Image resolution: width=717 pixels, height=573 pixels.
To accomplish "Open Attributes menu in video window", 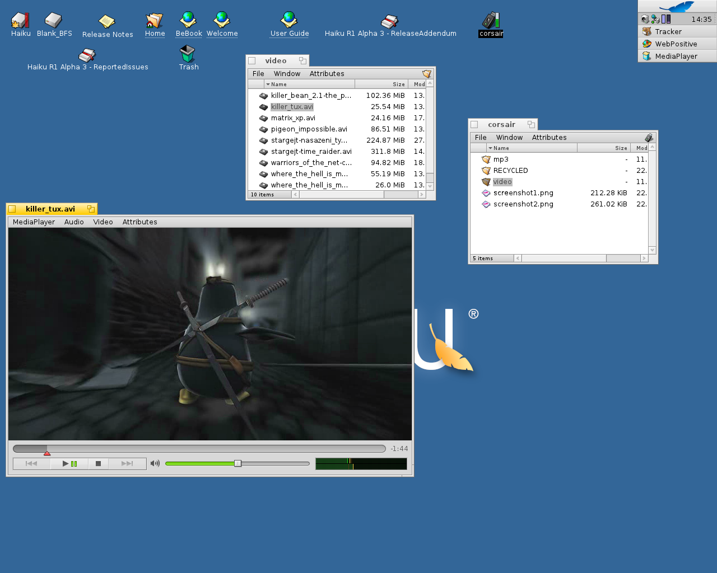I will 327,73.
